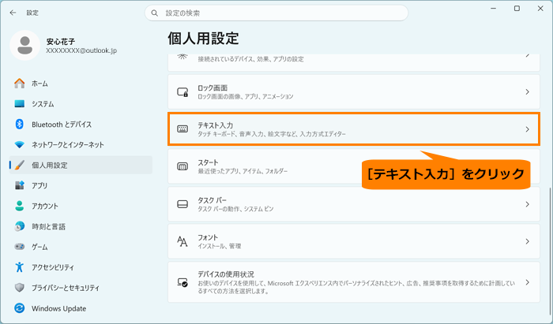This screenshot has width=553, height=324.
Task: Click the Time and language globe icon
Action: tap(20, 226)
